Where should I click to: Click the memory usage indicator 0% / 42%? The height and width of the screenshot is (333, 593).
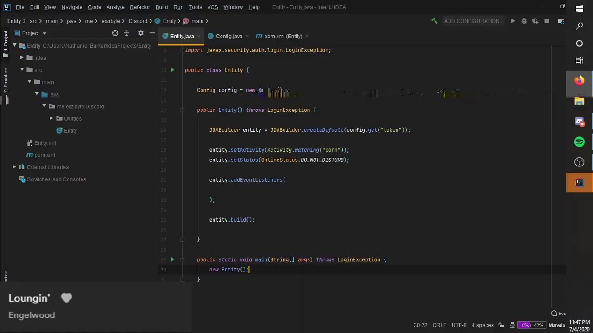[x=532, y=325]
